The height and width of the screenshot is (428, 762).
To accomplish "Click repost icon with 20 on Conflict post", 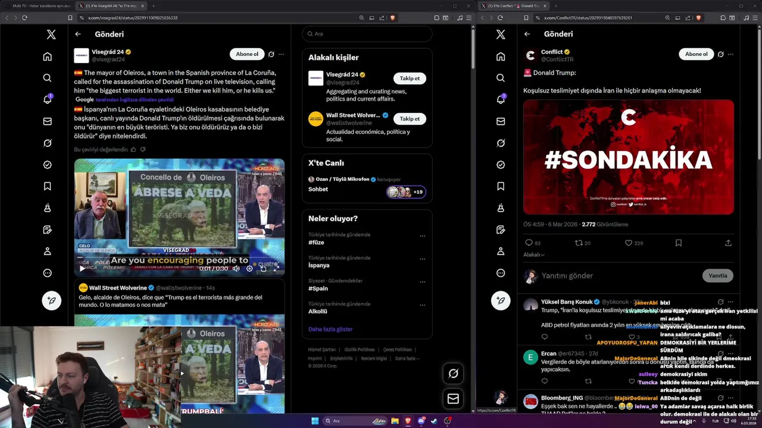I will (578, 243).
